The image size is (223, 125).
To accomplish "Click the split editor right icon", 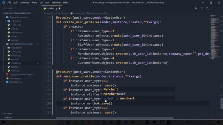I will click(x=213, y=8).
